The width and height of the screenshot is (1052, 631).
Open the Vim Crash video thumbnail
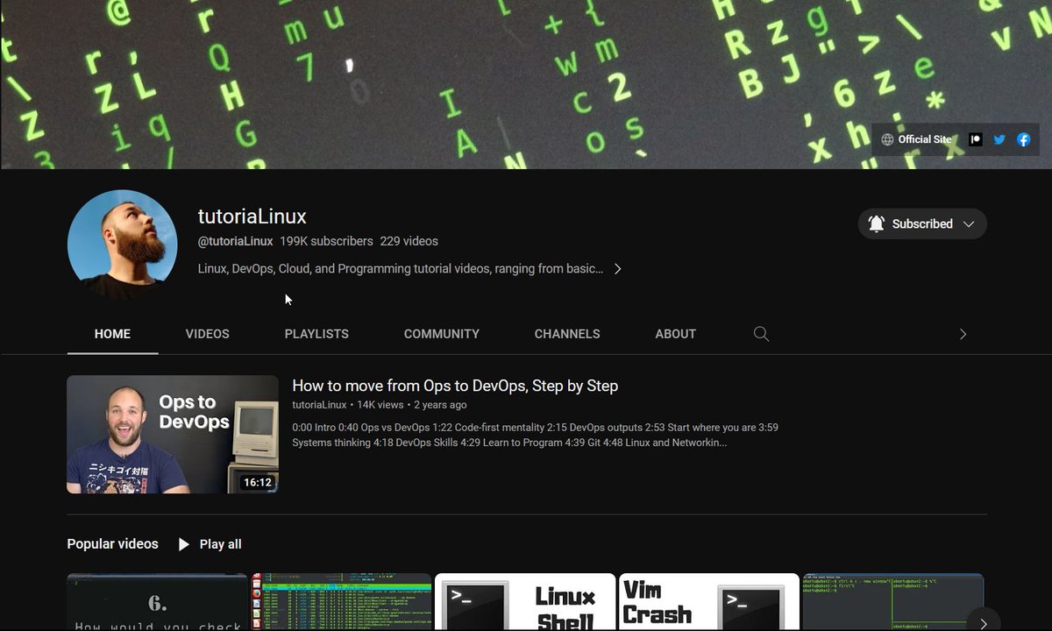point(709,602)
